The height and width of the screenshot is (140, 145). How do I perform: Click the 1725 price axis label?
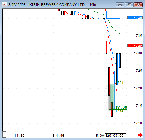point(138,71)
